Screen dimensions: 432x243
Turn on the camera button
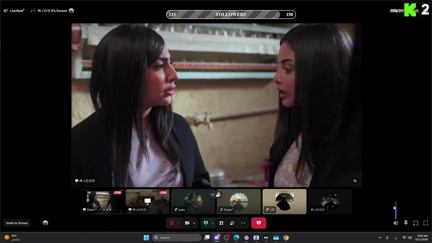tap(187, 223)
